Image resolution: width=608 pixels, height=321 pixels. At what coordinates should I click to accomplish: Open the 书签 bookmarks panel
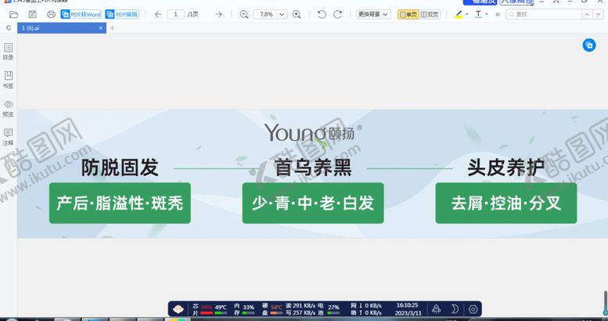[x=9, y=79]
